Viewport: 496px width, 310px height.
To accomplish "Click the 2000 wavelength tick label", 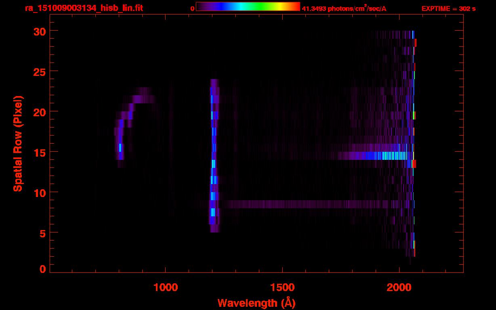I will coord(399,287).
